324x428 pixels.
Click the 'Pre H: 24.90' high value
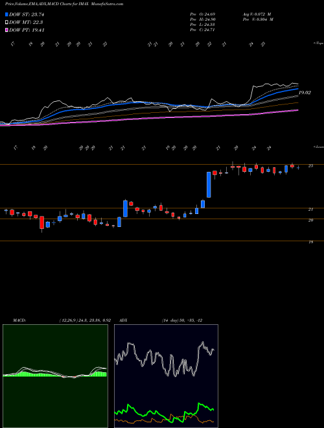pyautogui.click(x=203, y=19)
